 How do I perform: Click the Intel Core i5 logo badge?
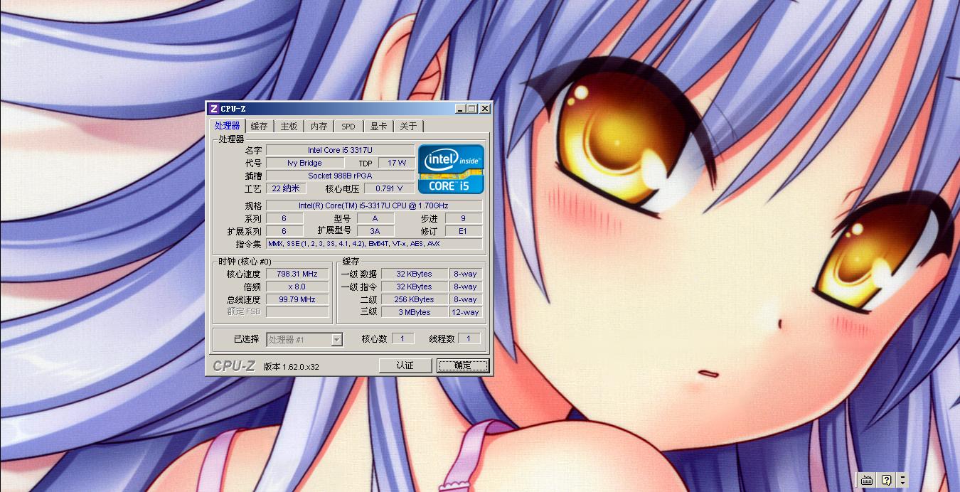(452, 169)
